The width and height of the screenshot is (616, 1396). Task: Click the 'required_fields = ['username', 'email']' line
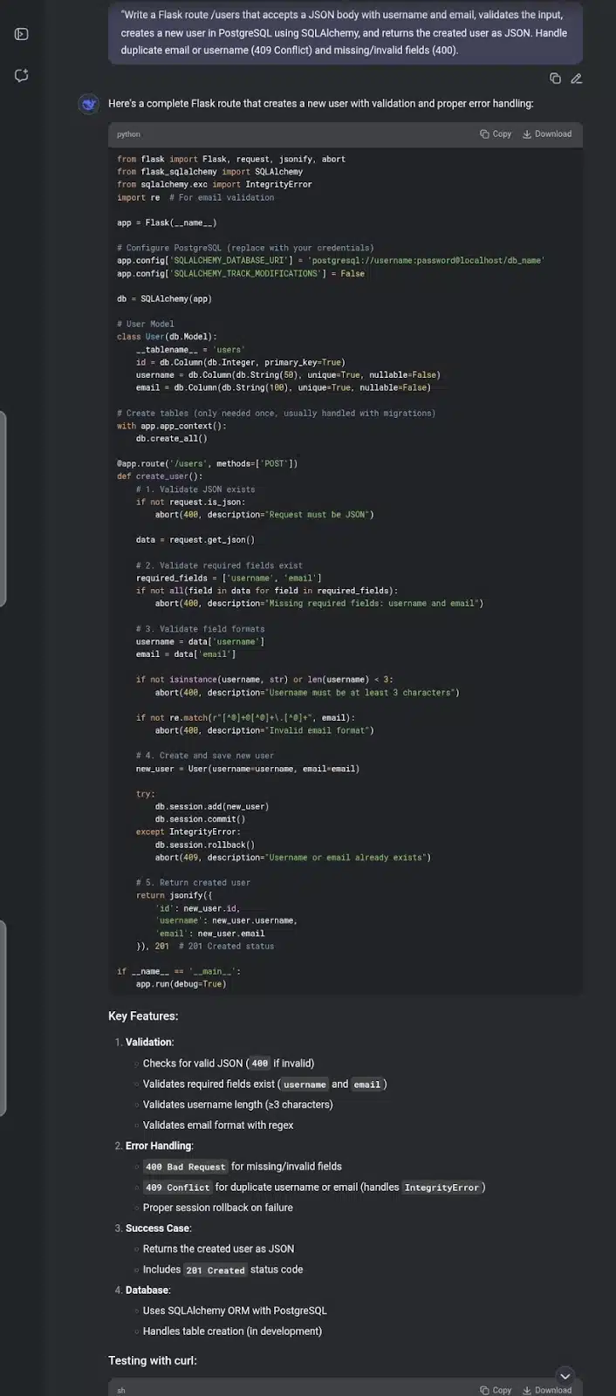229,578
